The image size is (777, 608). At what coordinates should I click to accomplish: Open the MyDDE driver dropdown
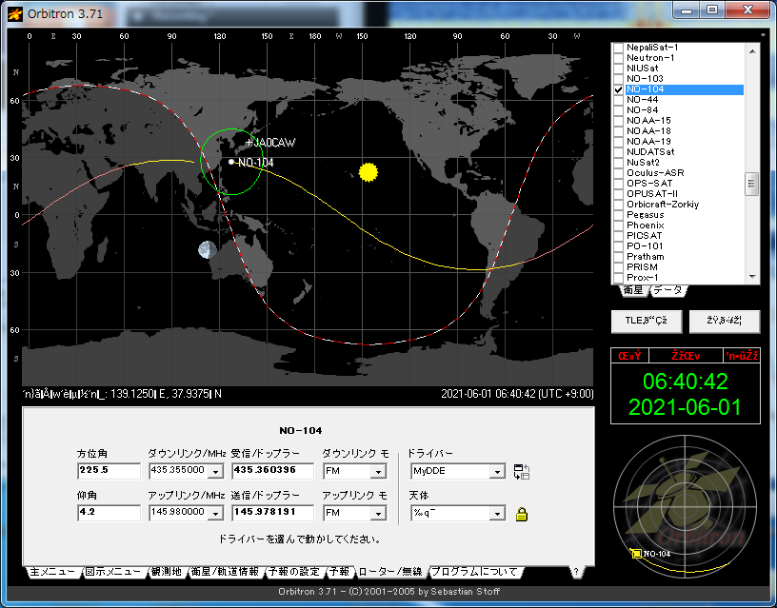pos(497,471)
